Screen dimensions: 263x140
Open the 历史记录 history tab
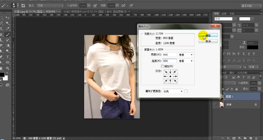coord(242,73)
